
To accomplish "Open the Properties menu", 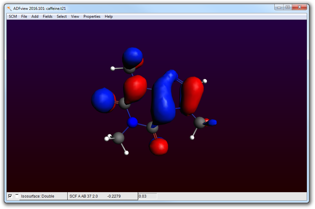I will pyautogui.click(x=92, y=16).
